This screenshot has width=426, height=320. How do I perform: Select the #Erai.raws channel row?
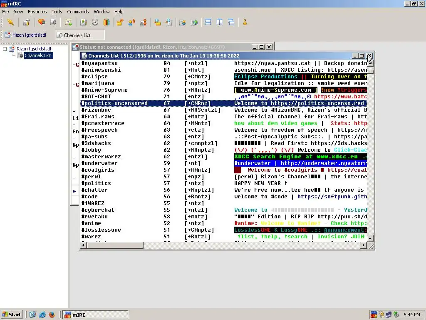[224, 117]
